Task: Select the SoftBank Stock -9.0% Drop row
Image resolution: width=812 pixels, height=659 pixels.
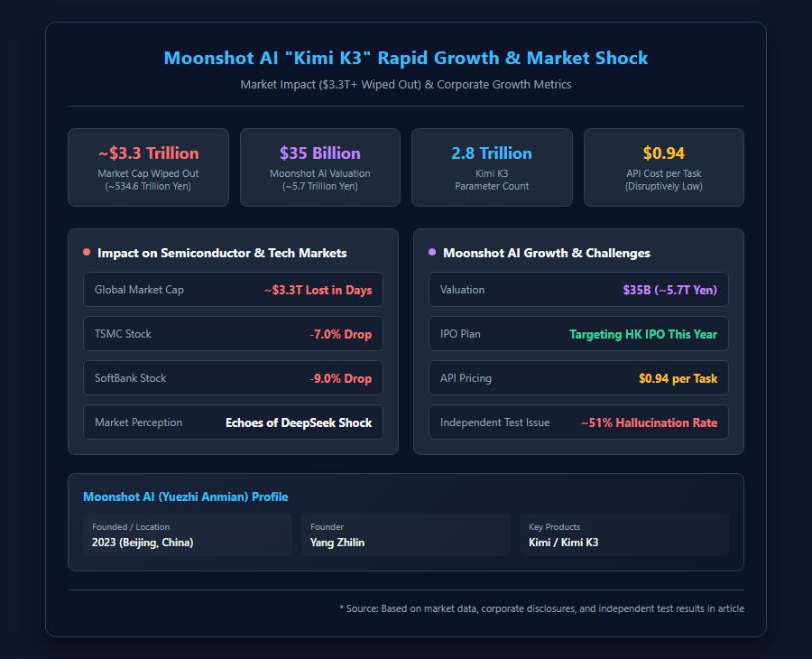Action: [233, 377]
